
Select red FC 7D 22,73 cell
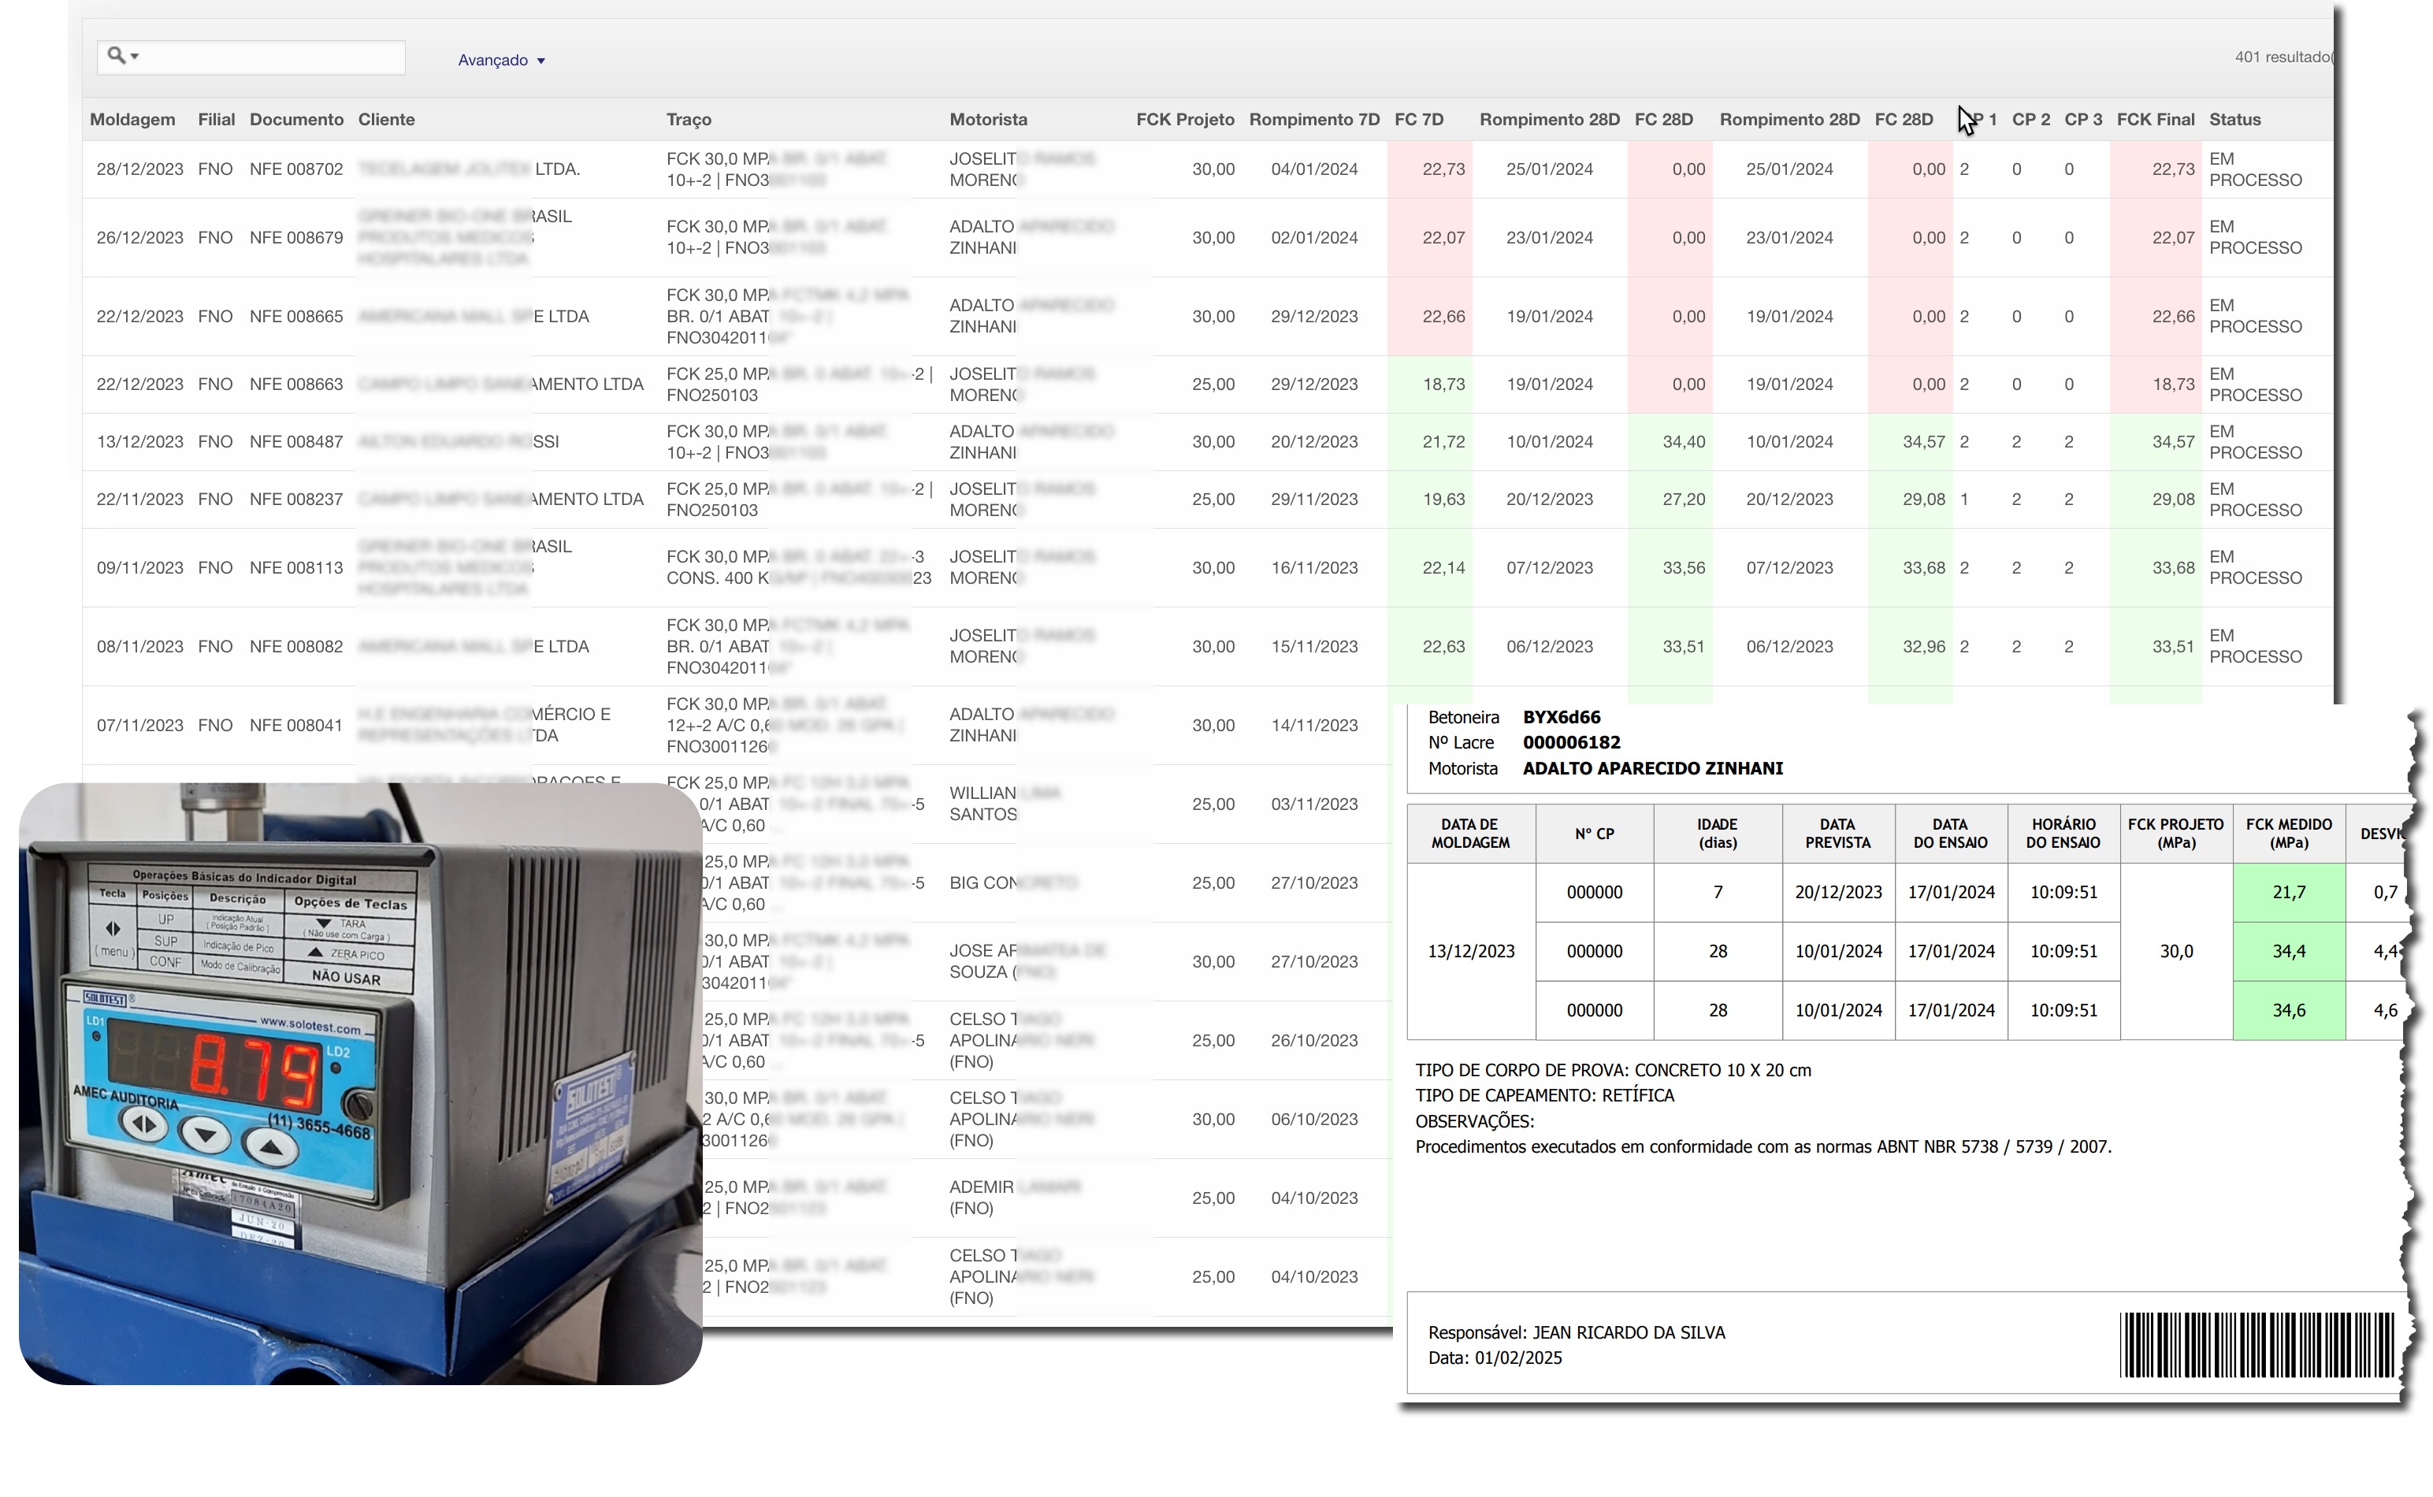pyautogui.click(x=1442, y=169)
